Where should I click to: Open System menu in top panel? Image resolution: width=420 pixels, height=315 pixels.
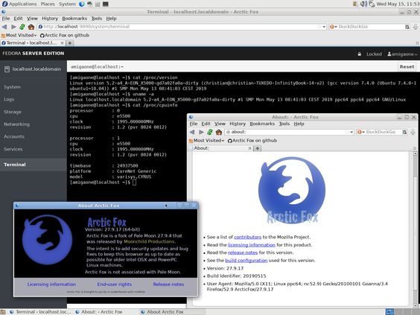pos(67,4)
